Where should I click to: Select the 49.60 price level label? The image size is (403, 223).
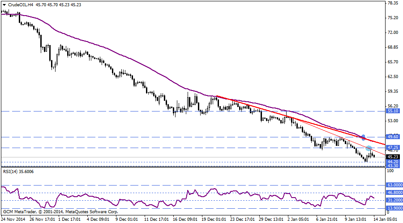(393, 137)
